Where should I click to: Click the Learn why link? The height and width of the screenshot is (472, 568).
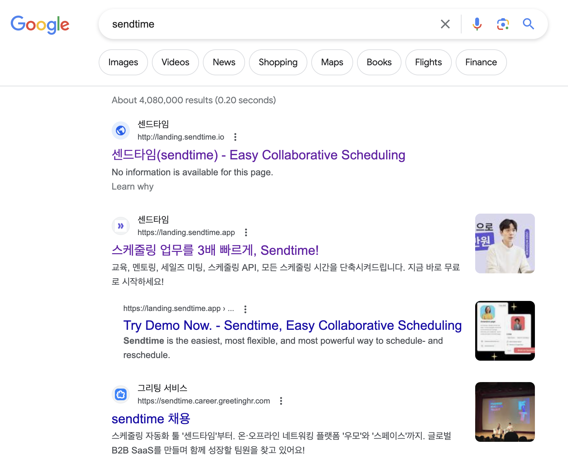click(x=132, y=187)
